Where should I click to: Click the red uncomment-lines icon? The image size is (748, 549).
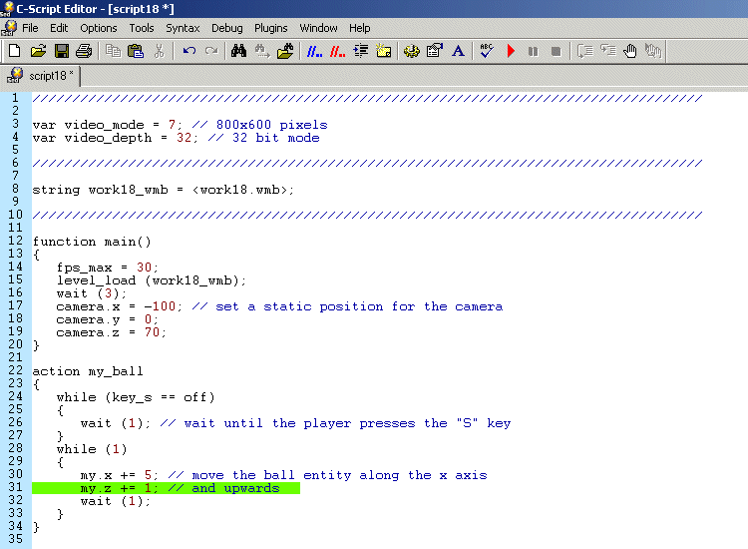[x=338, y=50]
